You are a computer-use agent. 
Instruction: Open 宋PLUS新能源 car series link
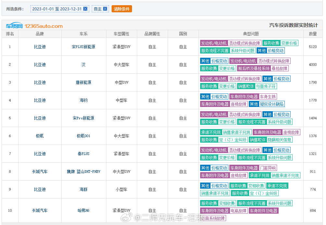(x=83, y=47)
